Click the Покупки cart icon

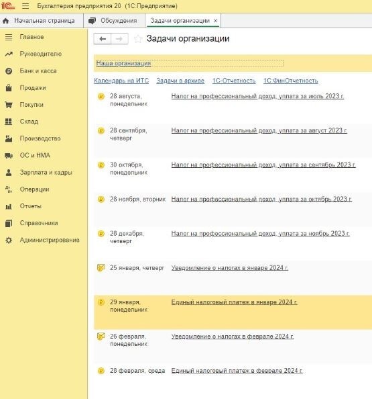coord(9,105)
